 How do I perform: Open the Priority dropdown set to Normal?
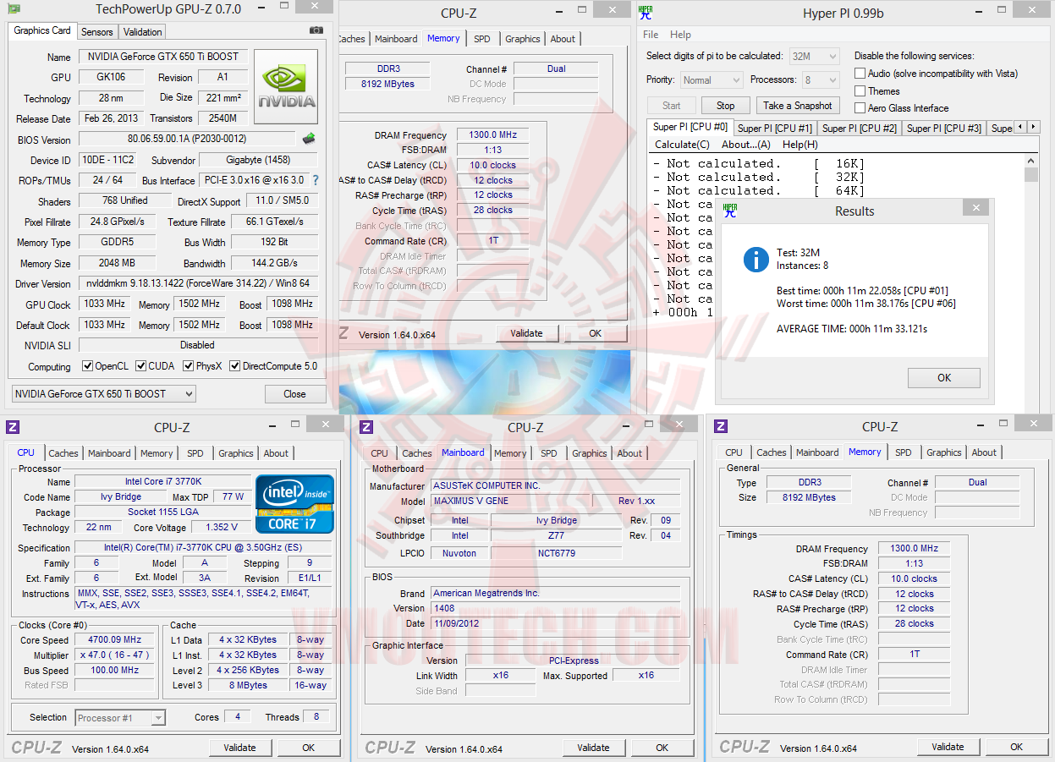click(712, 80)
